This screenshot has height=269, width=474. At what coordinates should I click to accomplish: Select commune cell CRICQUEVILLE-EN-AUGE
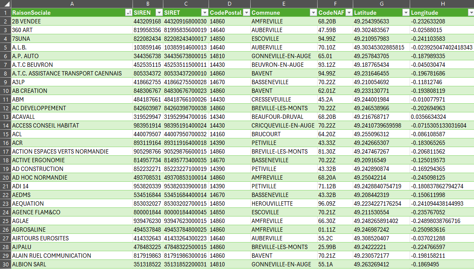[x=284, y=125]
